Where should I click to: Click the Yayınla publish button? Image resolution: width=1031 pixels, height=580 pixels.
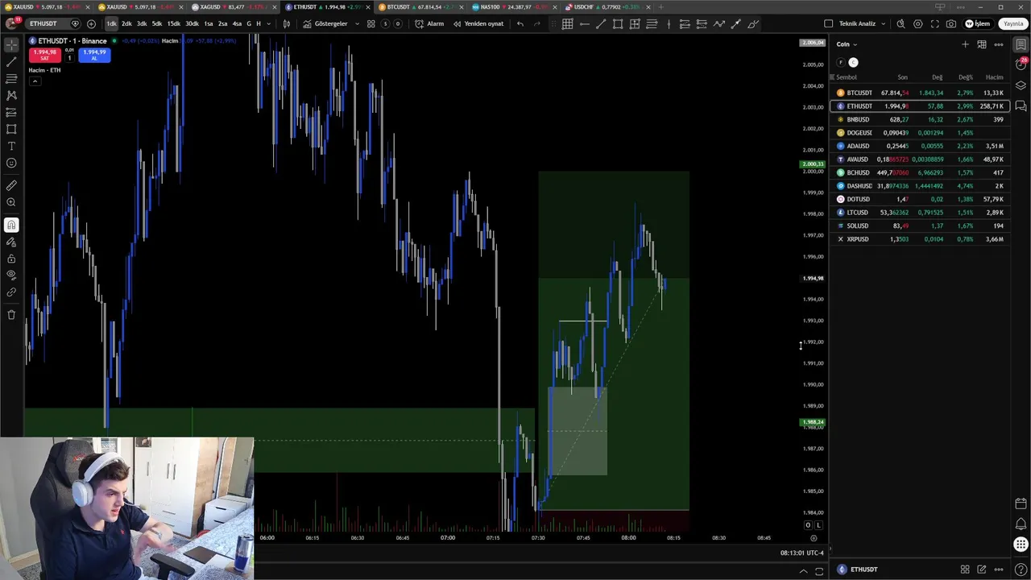(x=1012, y=23)
